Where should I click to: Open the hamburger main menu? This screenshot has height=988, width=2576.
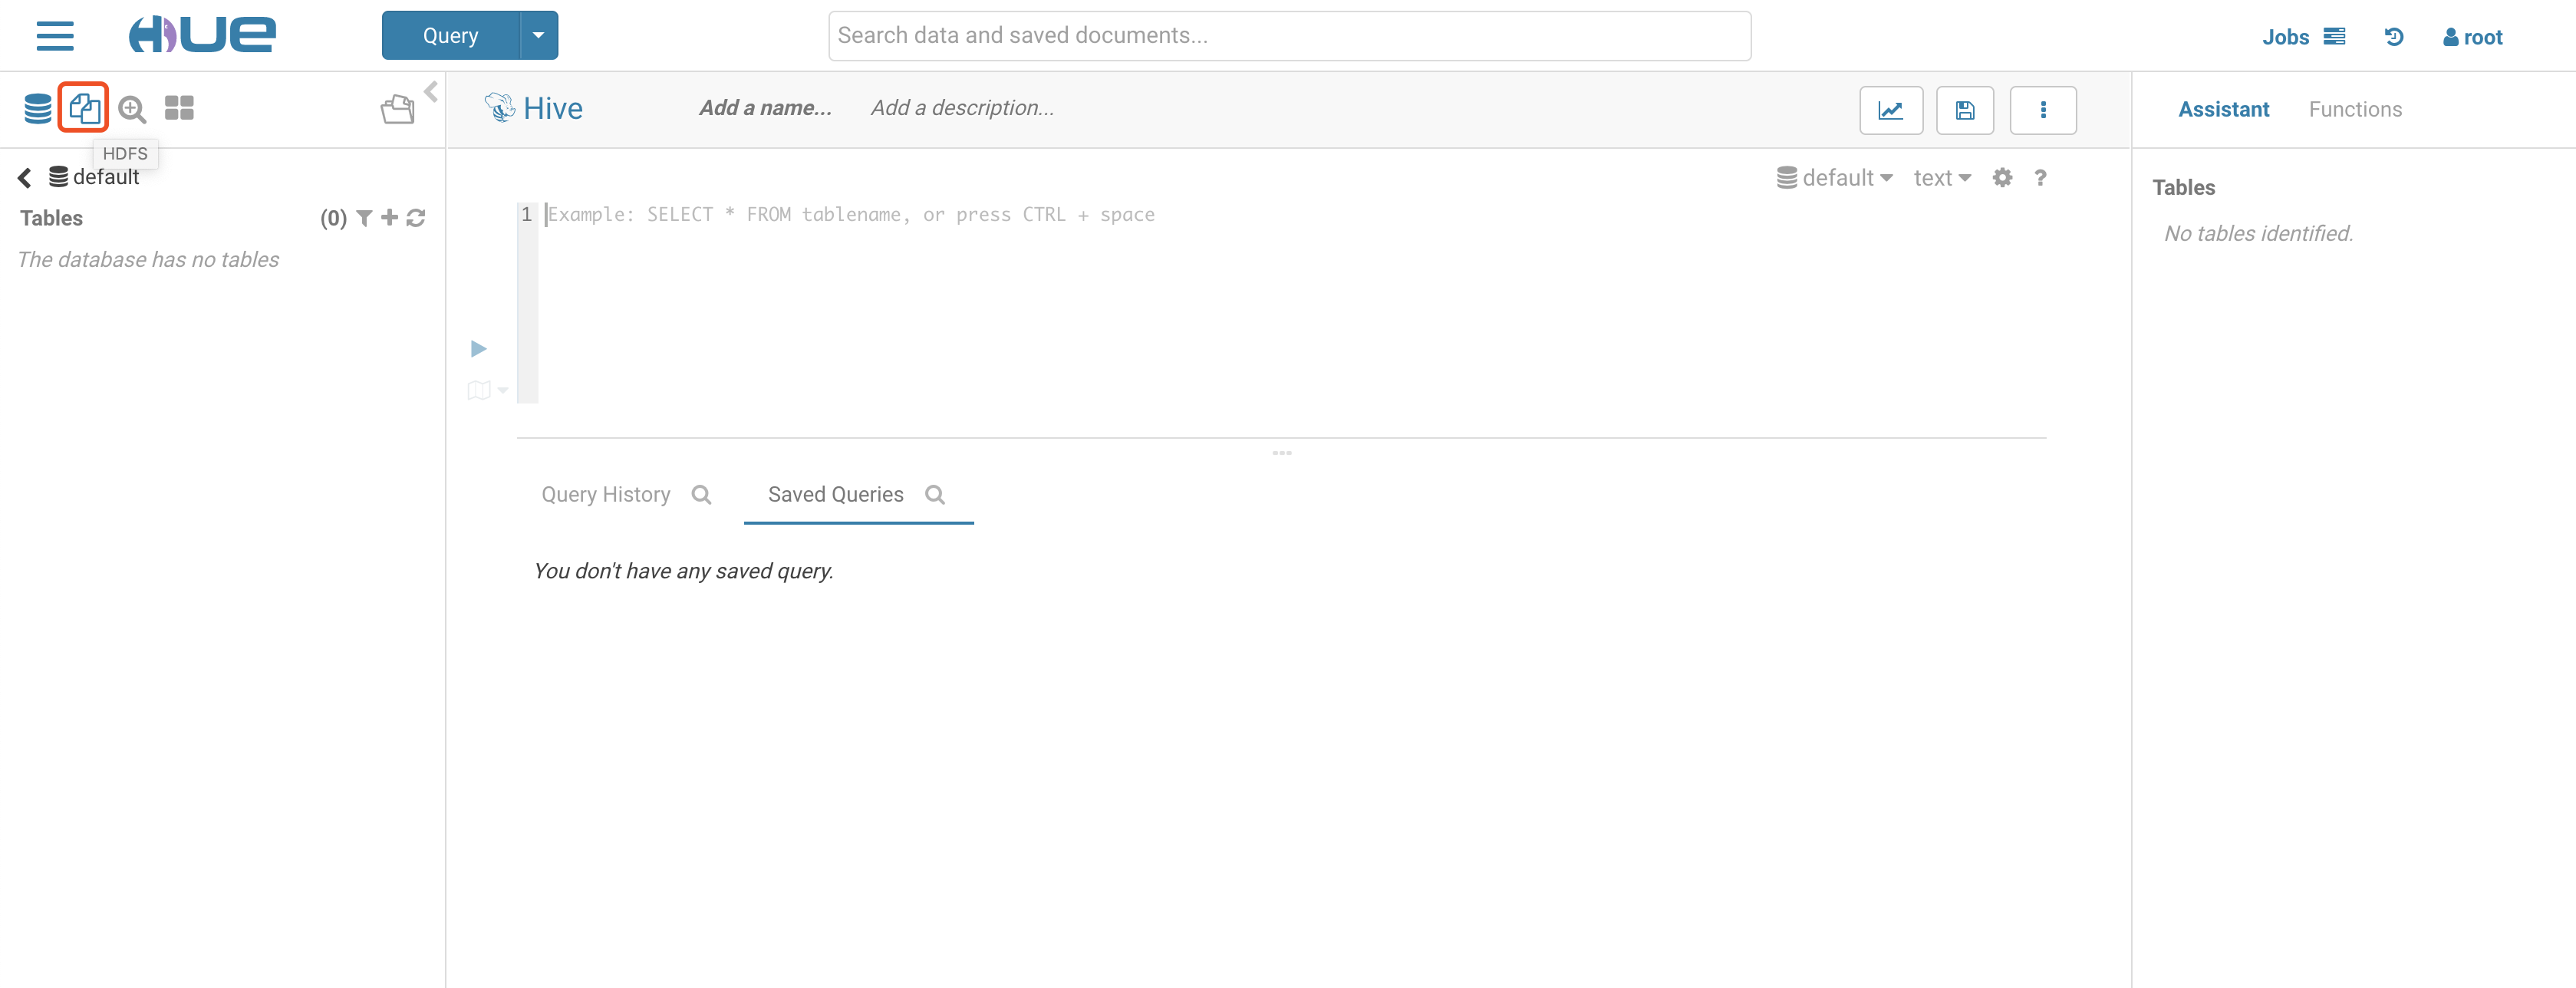click(x=55, y=36)
